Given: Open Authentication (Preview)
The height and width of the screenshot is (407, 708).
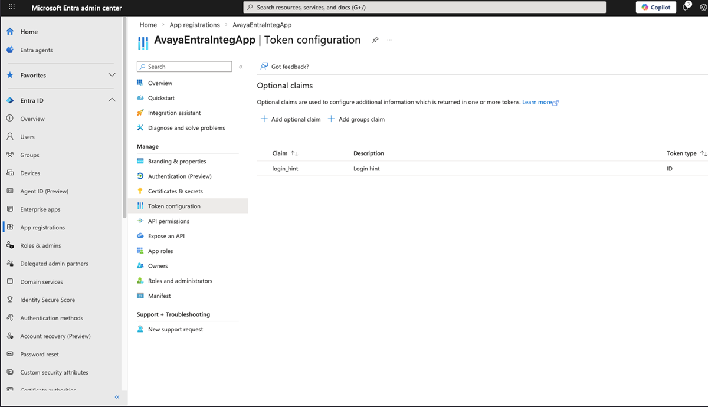Looking at the screenshot, I should point(179,176).
